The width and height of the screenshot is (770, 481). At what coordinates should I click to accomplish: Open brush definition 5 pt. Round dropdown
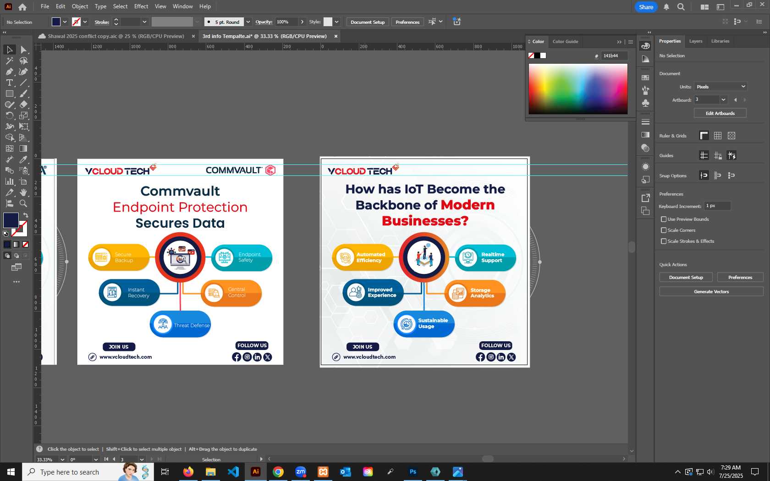(x=248, y=22)
